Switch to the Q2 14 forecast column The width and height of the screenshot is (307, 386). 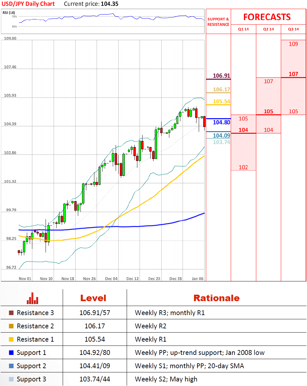269,29
